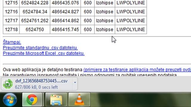191x107 pixels.
Task: Select cell with row number 12718
Action: pos(11,29)
